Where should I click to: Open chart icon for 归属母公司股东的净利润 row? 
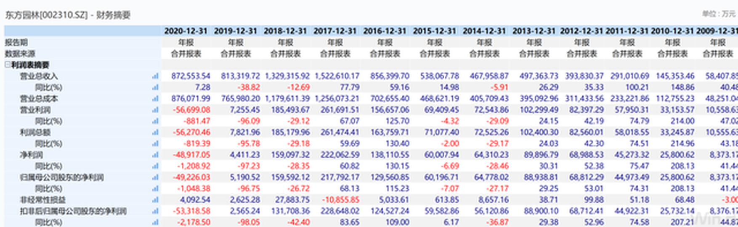coord(155,177)
